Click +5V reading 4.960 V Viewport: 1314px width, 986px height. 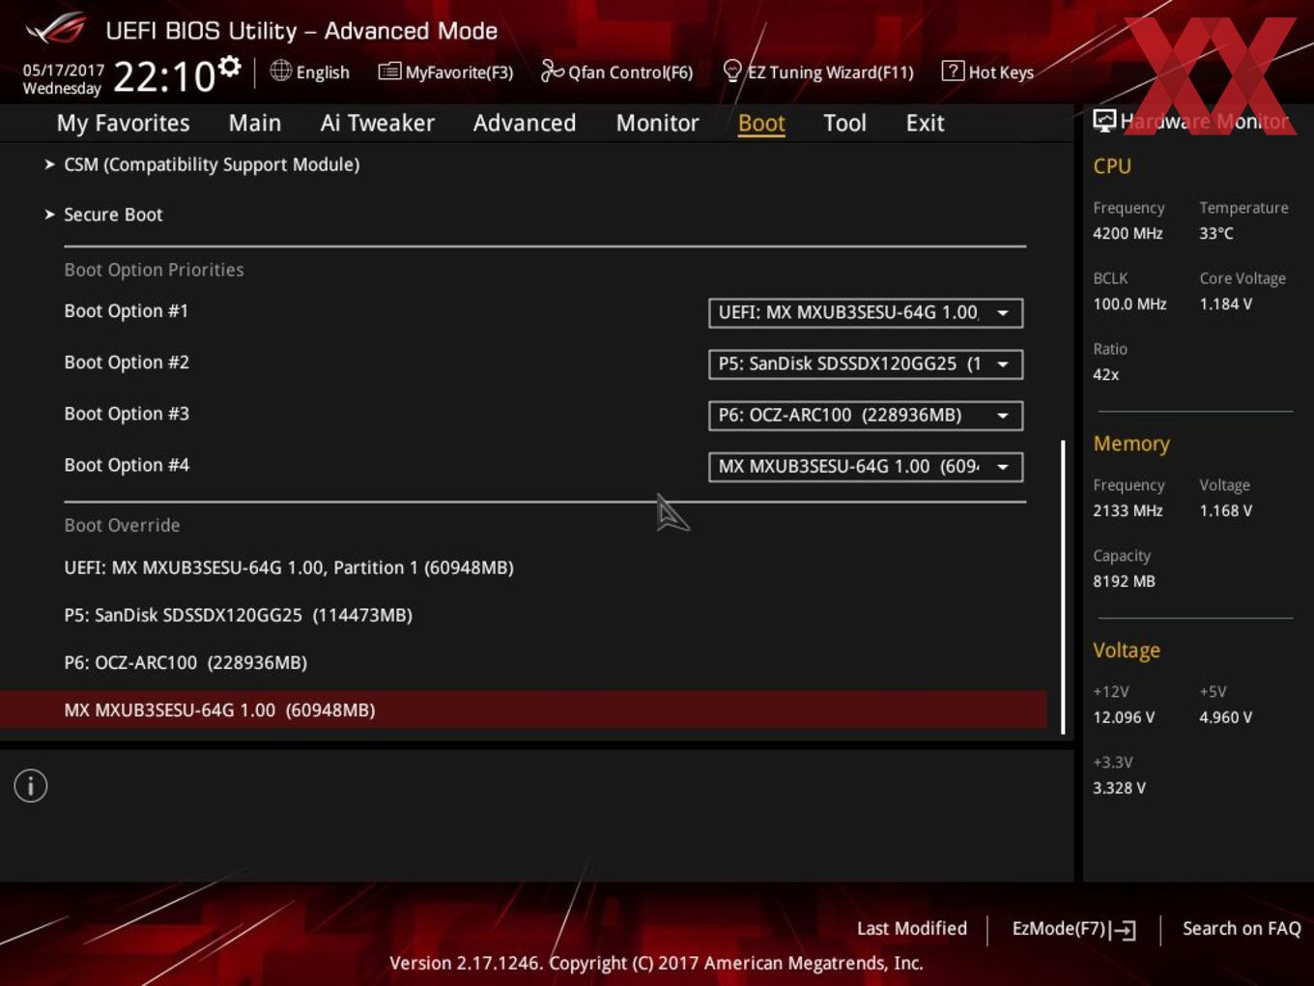pyautogui.click(x=1226, y=717)
